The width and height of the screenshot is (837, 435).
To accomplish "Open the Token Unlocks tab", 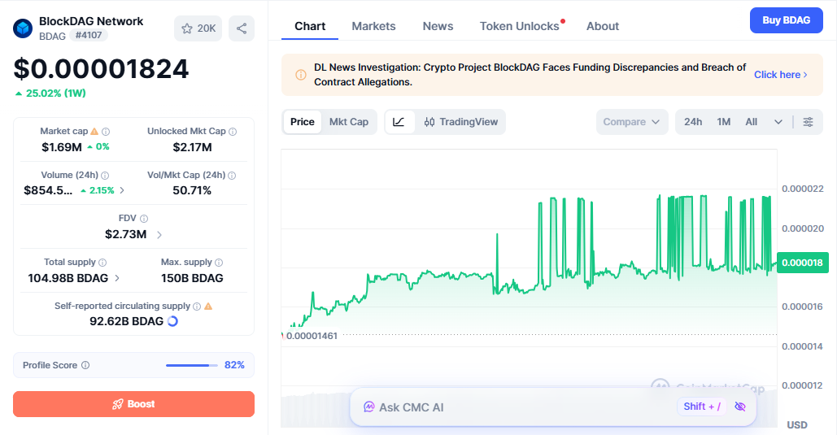I will (x=520, y=26).
